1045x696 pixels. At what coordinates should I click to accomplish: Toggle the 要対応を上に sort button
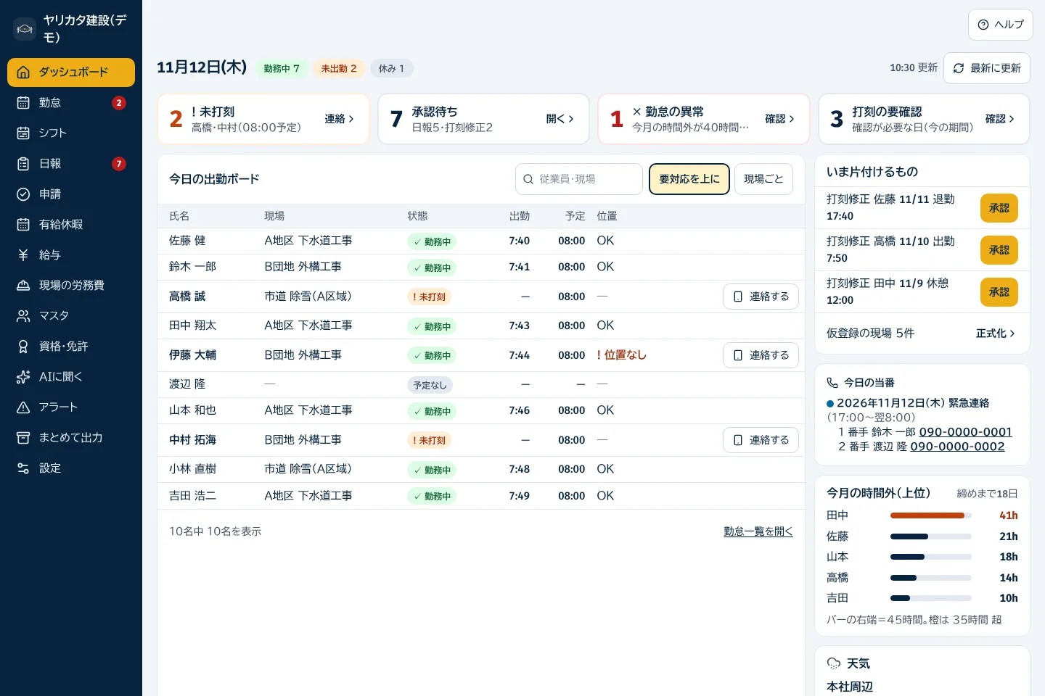[689, 179]
